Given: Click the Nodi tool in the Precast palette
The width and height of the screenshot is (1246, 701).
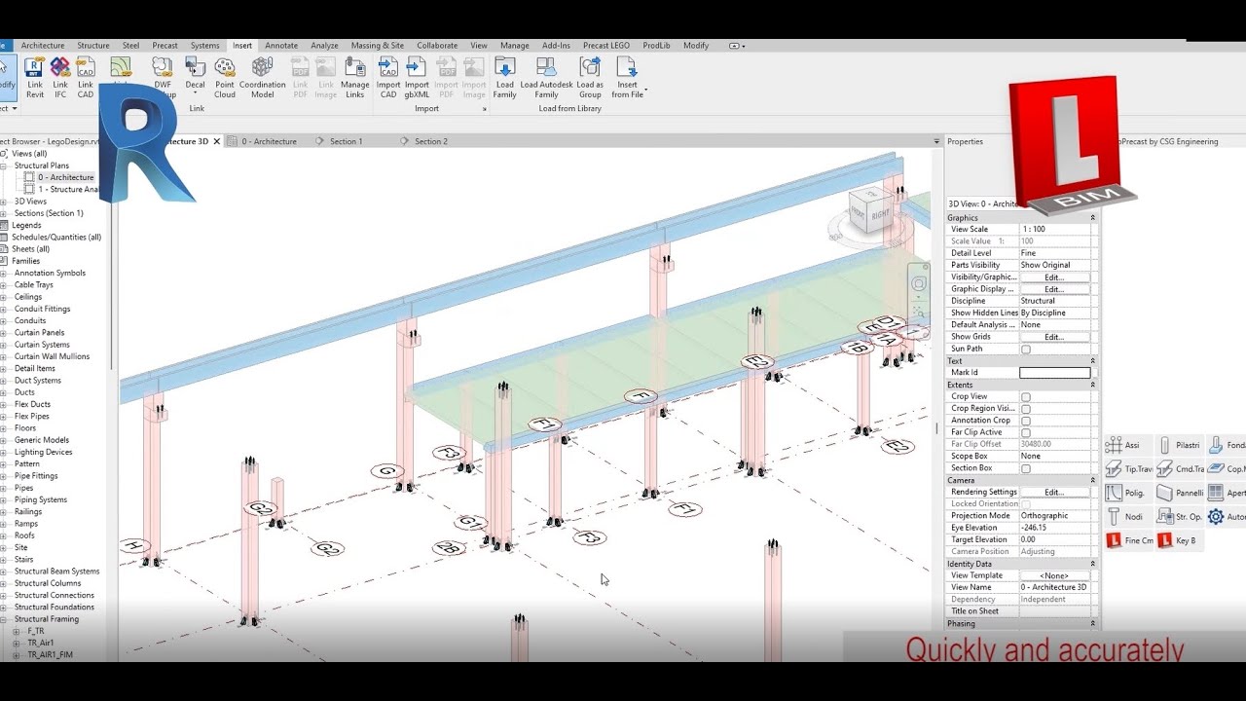Looking at the screenshot, I should click(1124, 516).
